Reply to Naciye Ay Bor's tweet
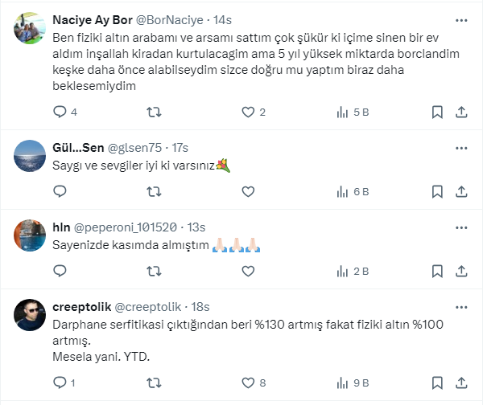 pos(60,112)
